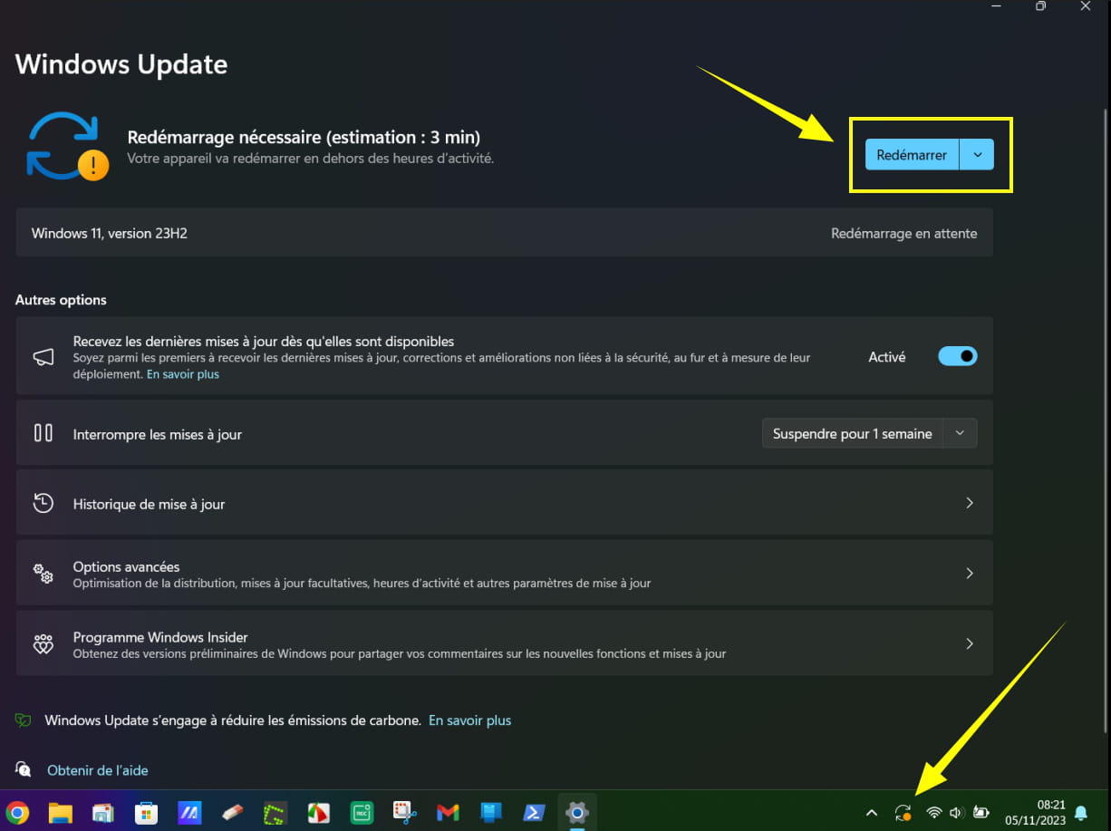Click the volume speaker tray icon

(x=956, y=813)
